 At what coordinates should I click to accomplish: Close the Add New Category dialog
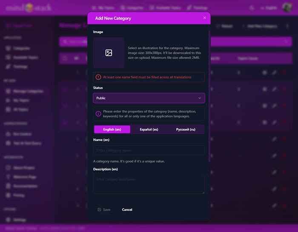click(x=204, y=18)
